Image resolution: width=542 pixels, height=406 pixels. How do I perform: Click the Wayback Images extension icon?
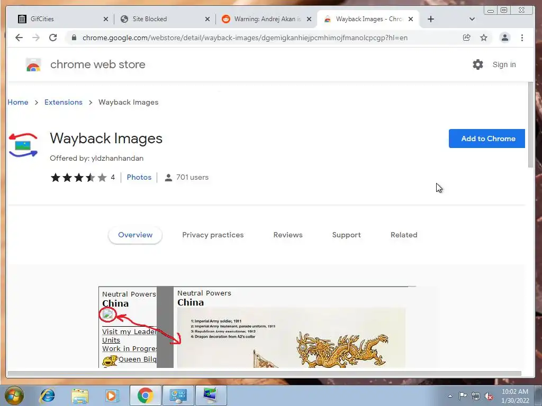[x=23, y=145]
